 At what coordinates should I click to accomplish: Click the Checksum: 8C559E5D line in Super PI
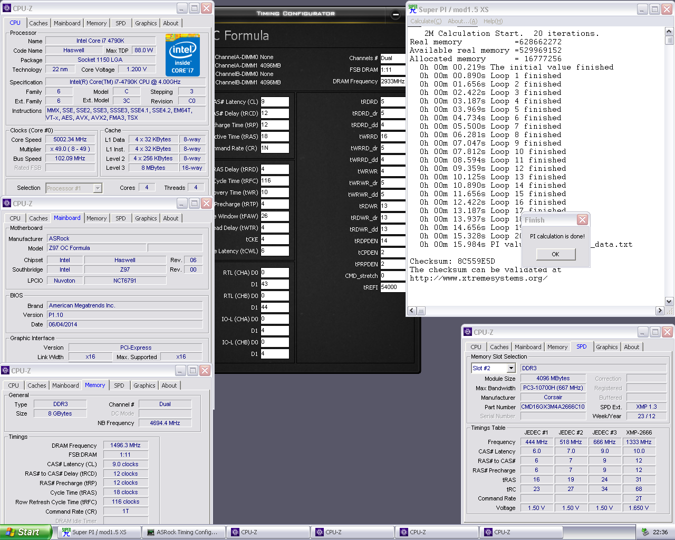(x=452, y=261)
